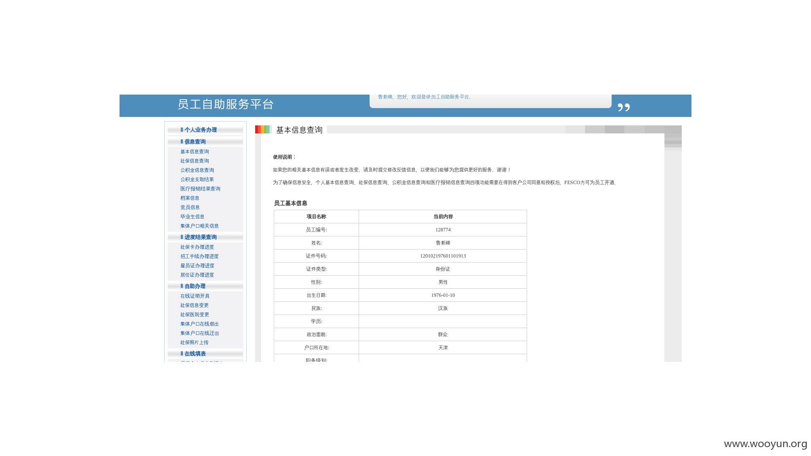This screenshot has height=456, width=811.
Task: Click the quotation mark icon in header
Action: point(624,107)
